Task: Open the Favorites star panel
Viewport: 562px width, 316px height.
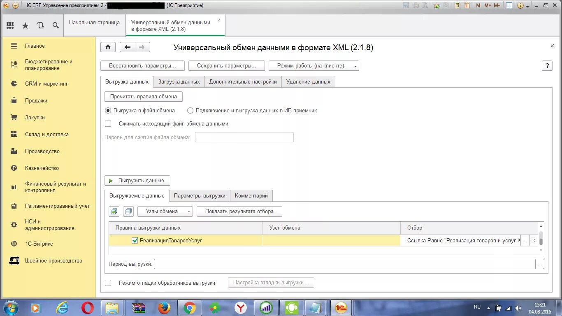Action: [x=25, y=26]
